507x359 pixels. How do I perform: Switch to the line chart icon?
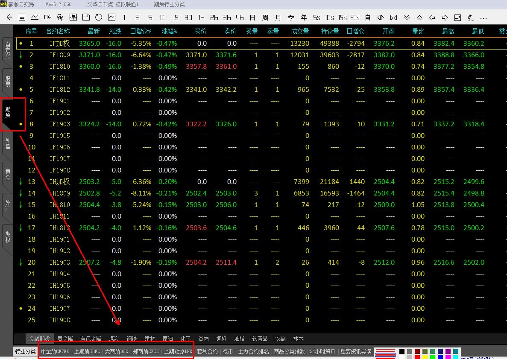pyautogui.click(x=35, y=18)
